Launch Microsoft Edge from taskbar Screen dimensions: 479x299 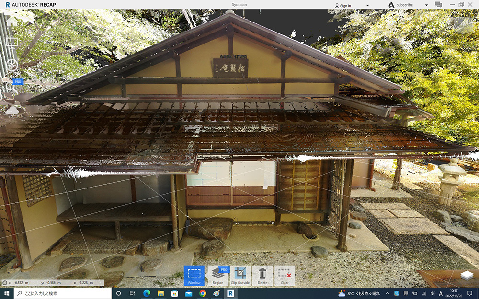[147, 293]
